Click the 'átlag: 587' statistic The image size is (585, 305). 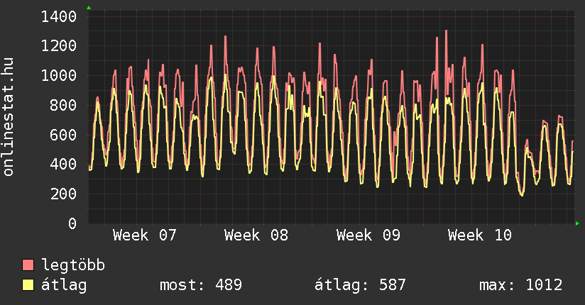[360, 285]
